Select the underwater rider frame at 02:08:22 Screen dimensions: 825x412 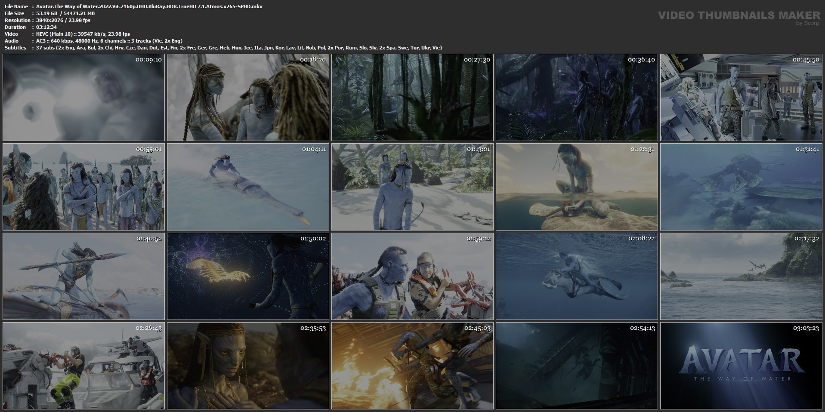577,277
